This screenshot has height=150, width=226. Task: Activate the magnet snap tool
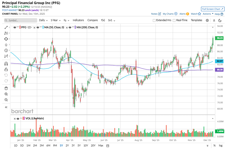6,64
